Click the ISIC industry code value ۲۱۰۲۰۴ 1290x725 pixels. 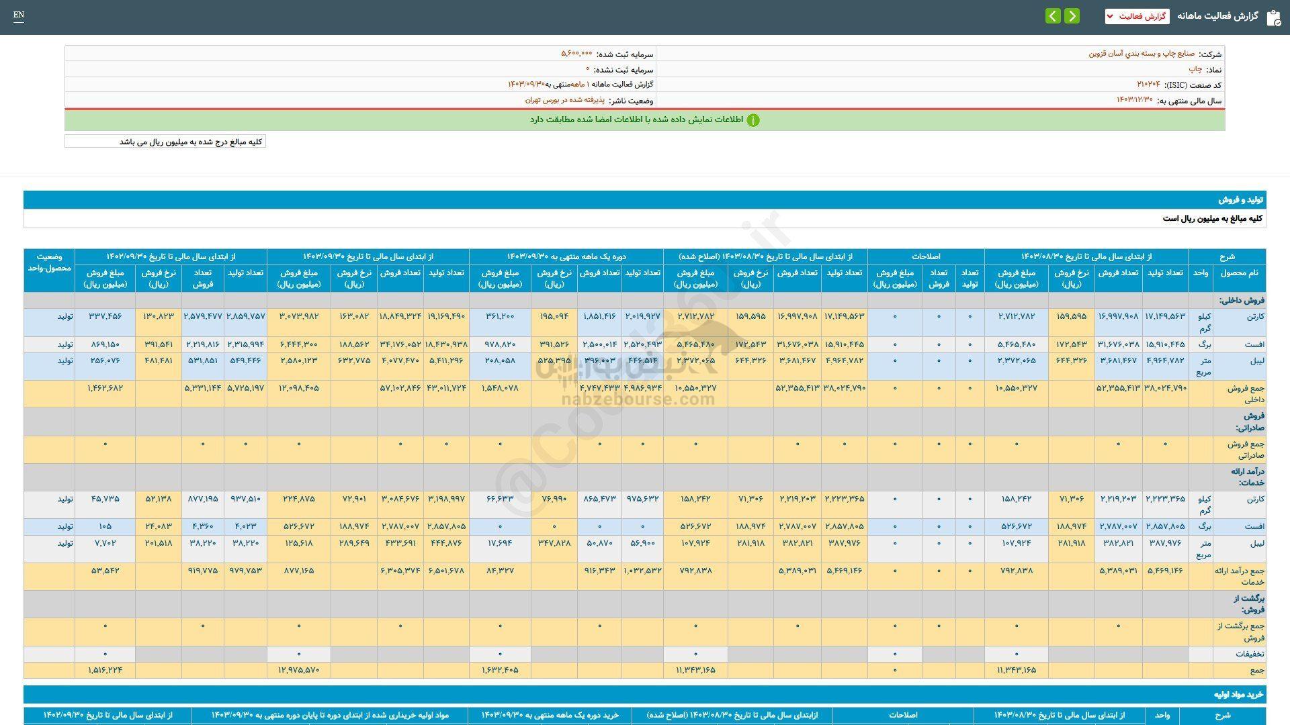(x=1148, y=85)
